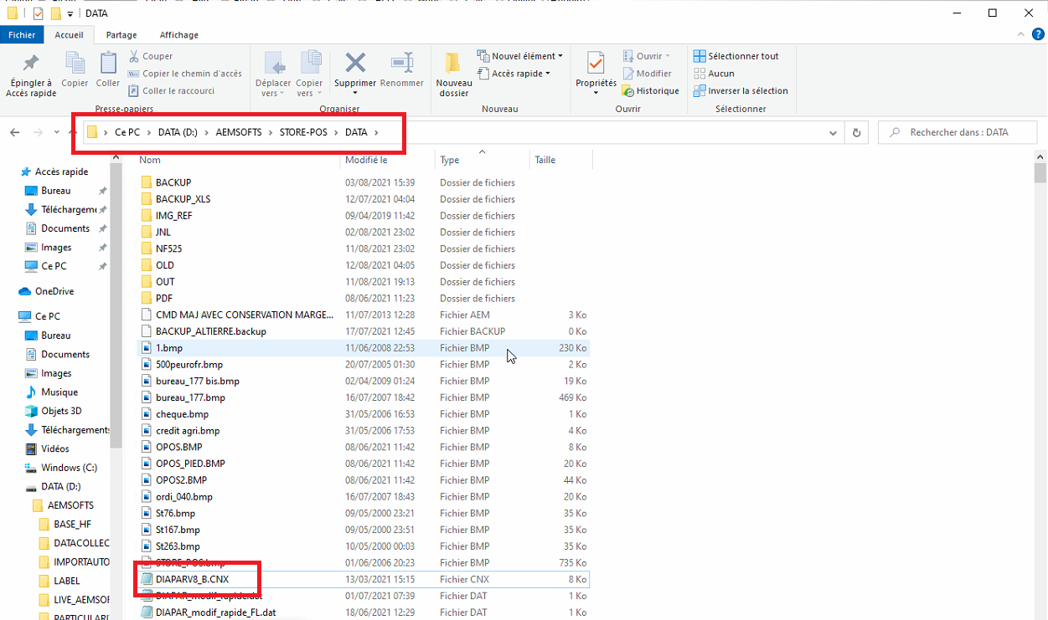Click the Renommer rename icon

[401, 64]
